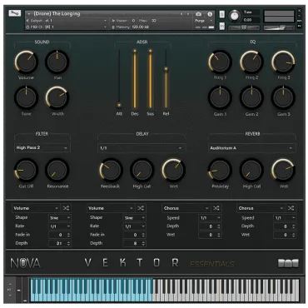Toggle the Mute button in header
The width and height of the screenshot is (308, 308).
[x=222, y=26]
